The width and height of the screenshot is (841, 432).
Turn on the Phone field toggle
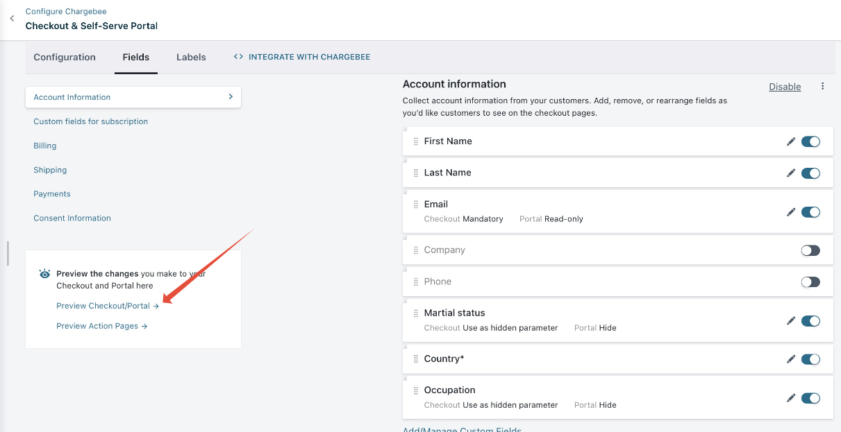tap(810, 282)
